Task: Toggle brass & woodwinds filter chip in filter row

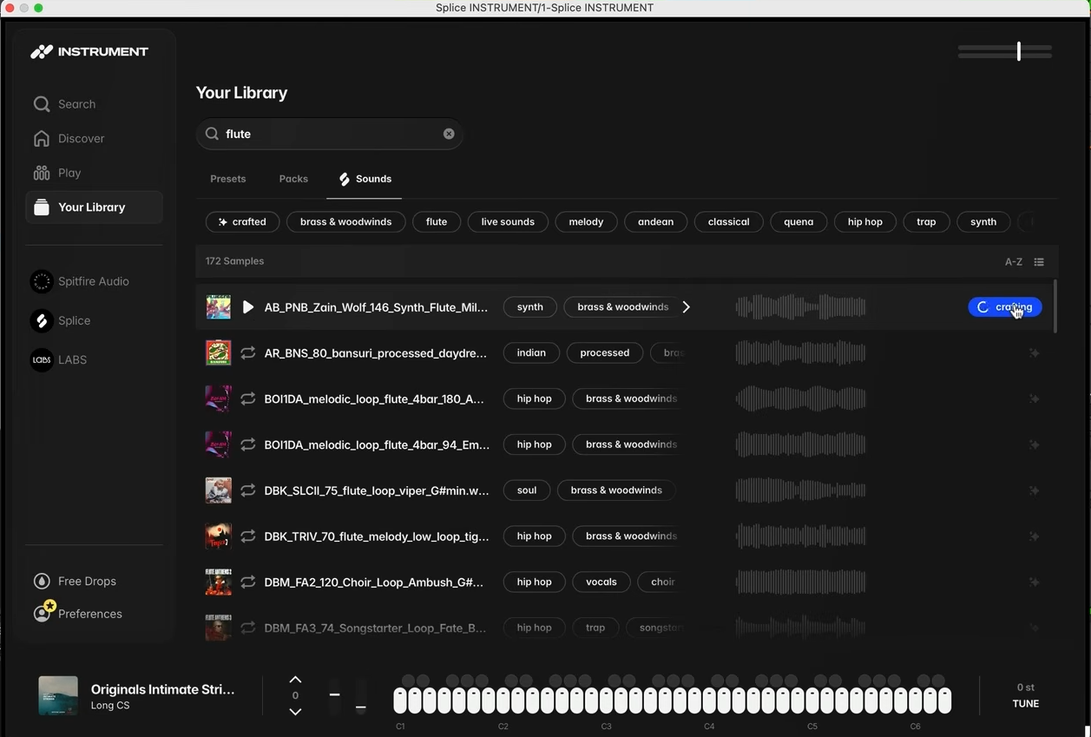Action: [345, 222]
